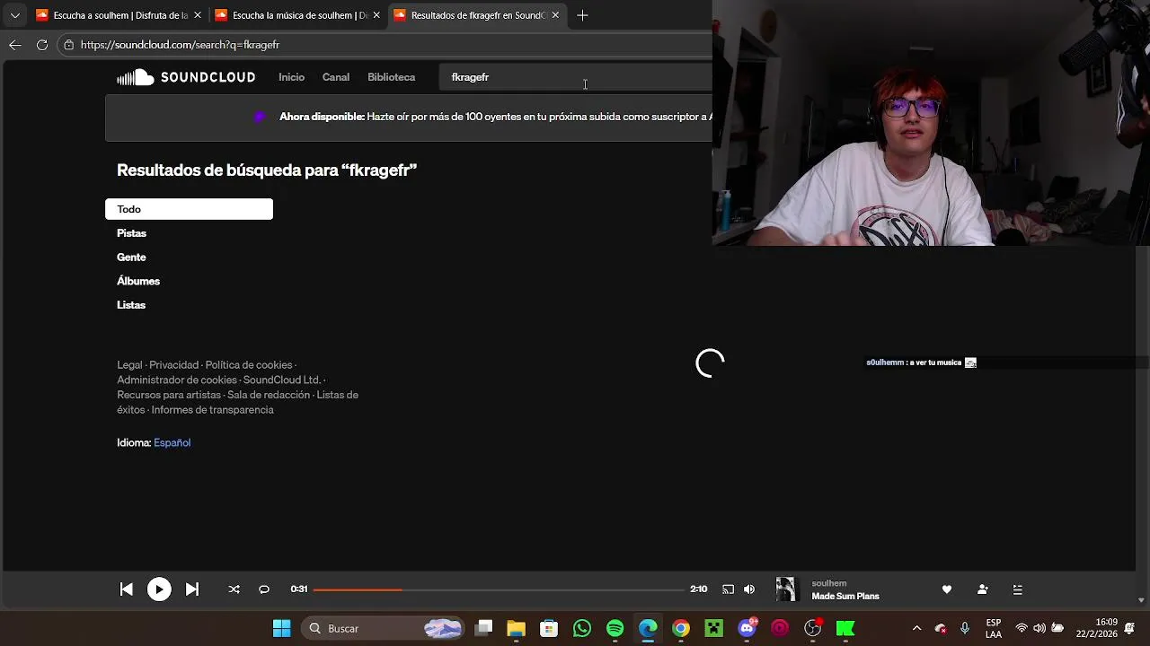This screenshot has width=1150, height=646.
Task: Open the Minecraft icon on the taskbar
Action: click(713, 628)
